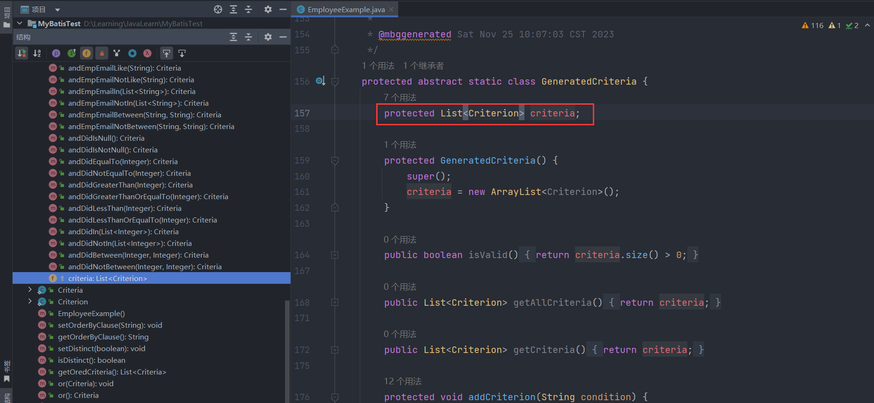Toggle show lambdas
874x403 pixels.
(x=147, y=53)
